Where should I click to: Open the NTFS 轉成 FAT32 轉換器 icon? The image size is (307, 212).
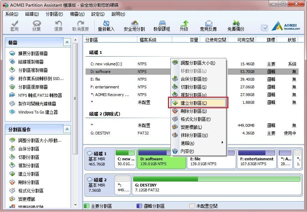(12, 95)
